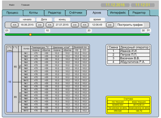Viewport: 161px width, 118px height.
Task: Step forward the end date 27.07.2015
Action: click(75, 25)
